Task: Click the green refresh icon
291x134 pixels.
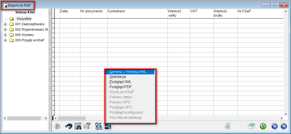Action: pyautogui.click(x=263, y=126)
